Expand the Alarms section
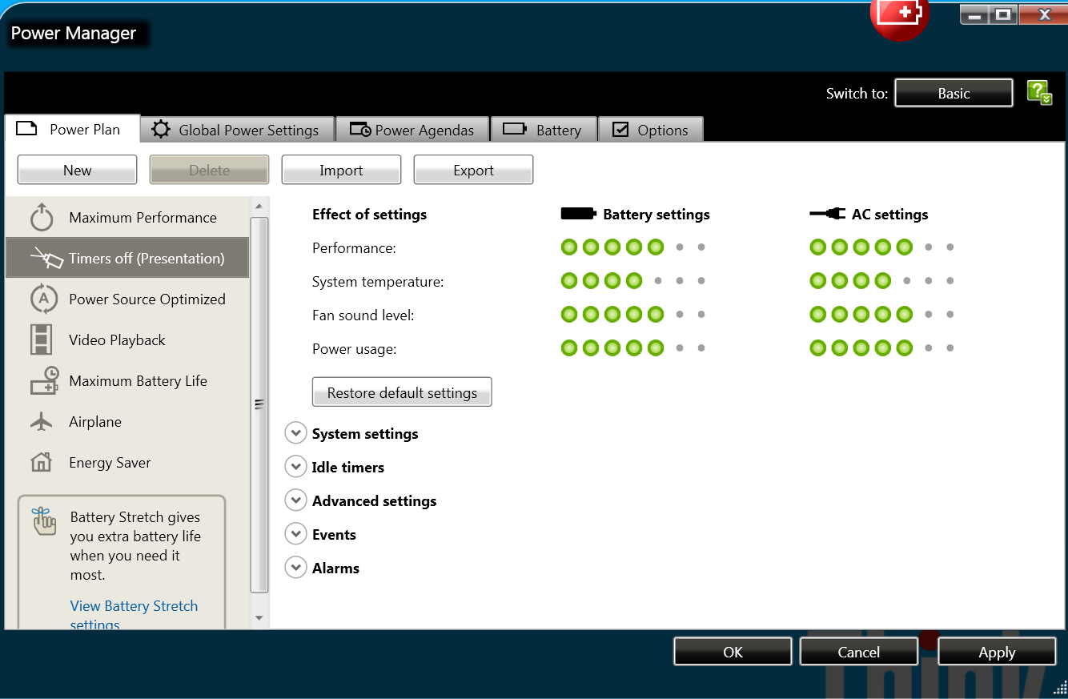1068x699 pixels. 296,568
